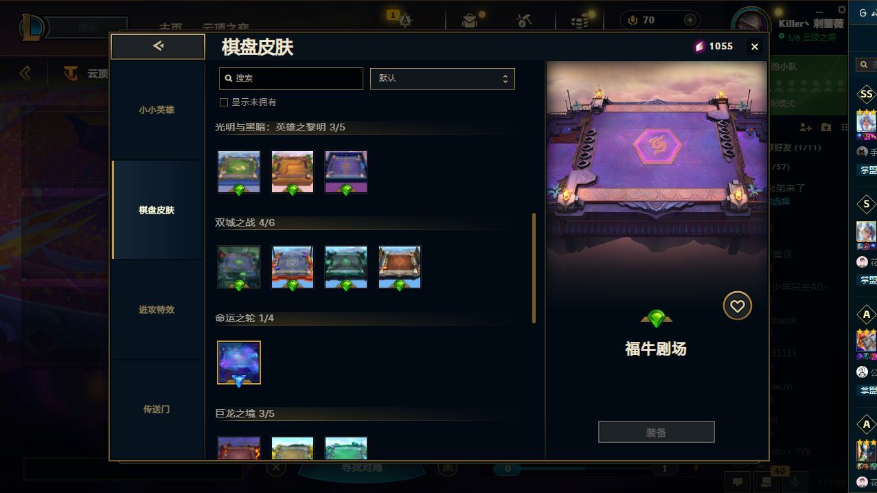Screen dimensions: 877x493
Task: Click the search magnifier icon
Action: 228,78
